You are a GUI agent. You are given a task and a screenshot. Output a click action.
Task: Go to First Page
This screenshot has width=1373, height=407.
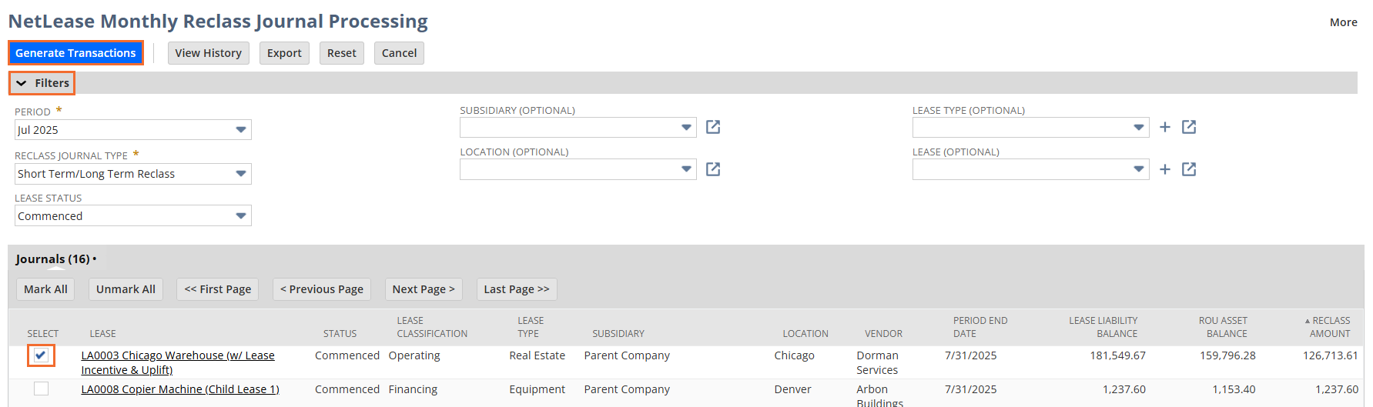click(218, 289)
